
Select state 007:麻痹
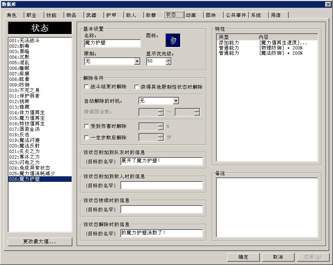click(40, 74)
